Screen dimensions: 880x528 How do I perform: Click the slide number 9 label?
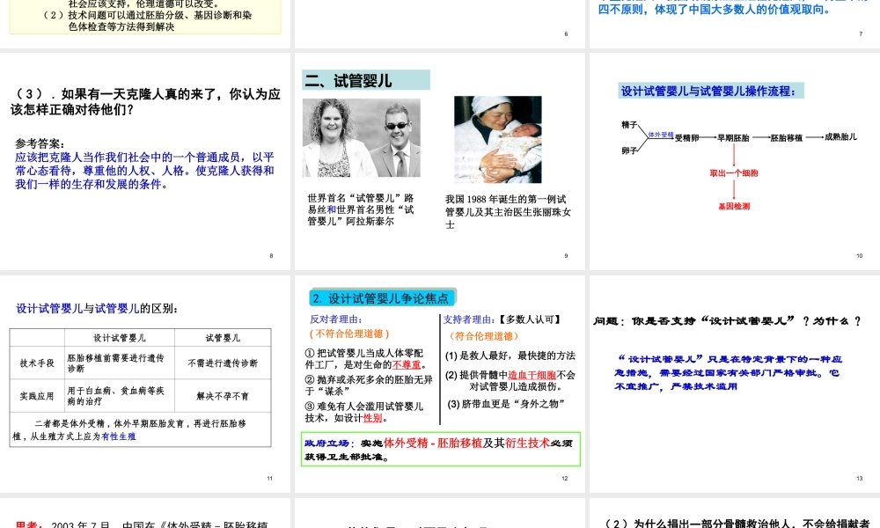tap(566, 256)
